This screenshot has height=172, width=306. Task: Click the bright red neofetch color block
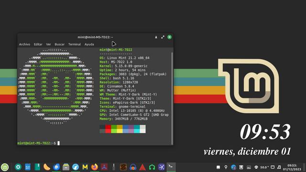point(109,131)
